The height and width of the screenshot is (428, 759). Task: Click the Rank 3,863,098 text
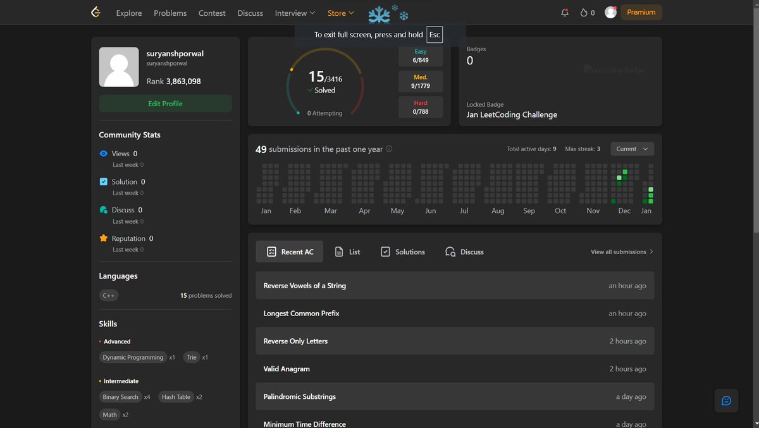[x=174, y=82]
